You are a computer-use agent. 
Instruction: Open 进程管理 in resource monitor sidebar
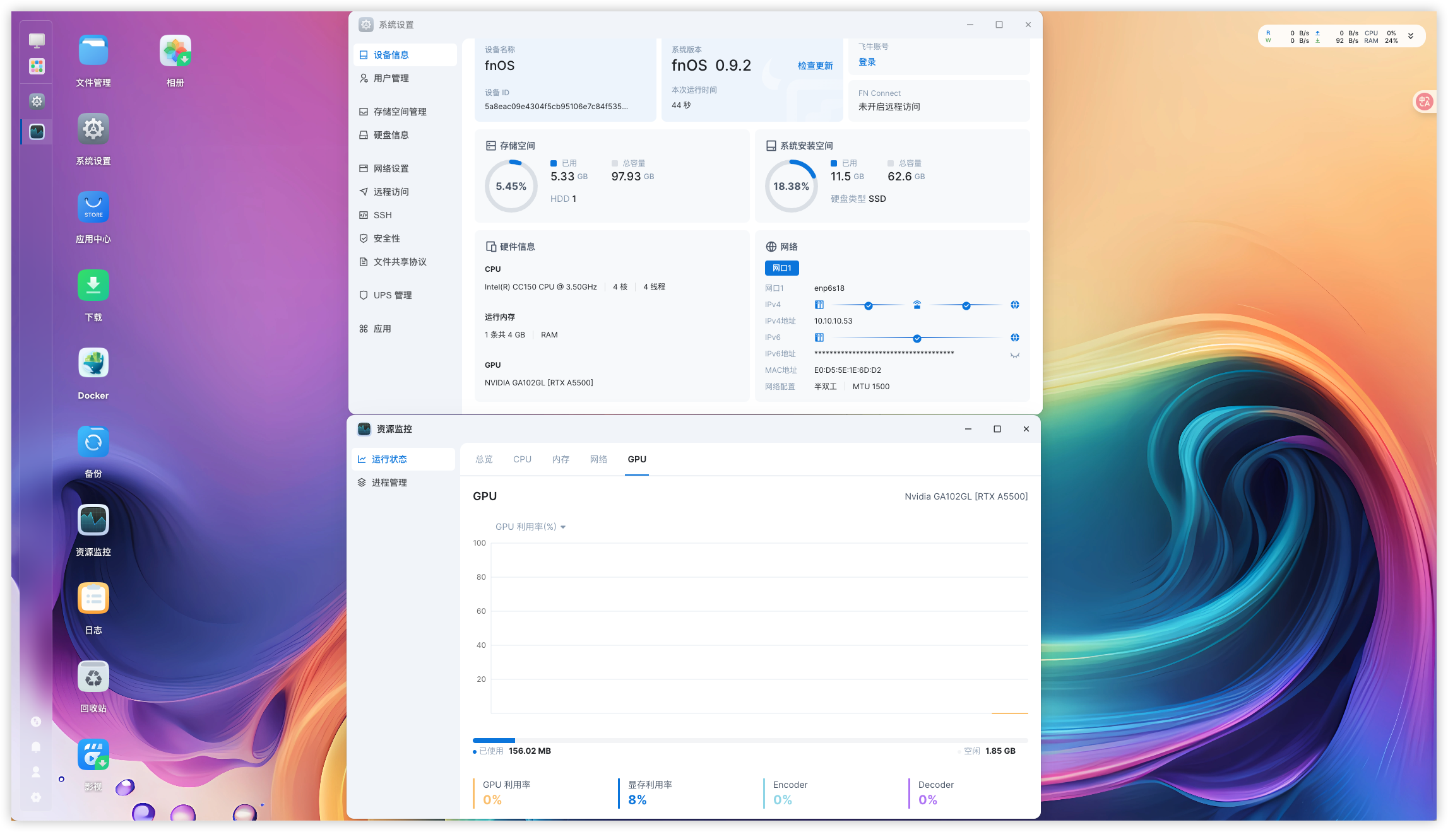[x=403, y=483]
